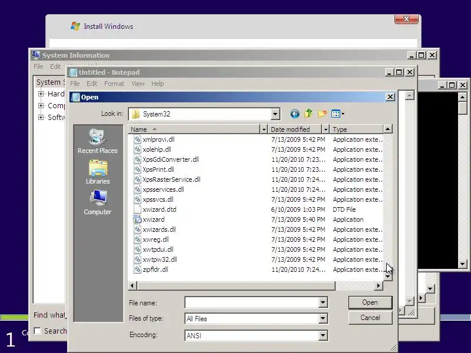Open the Notepad Help menu
Image resolution: width=471 pixels, height=353 pixels.
pyautogui.click(x=157, y=84)
